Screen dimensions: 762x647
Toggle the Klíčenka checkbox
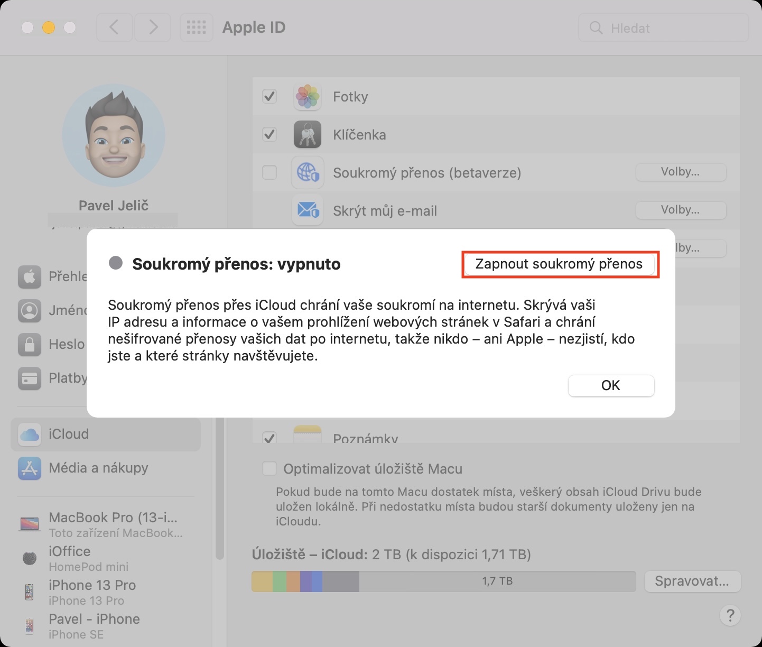270,134
